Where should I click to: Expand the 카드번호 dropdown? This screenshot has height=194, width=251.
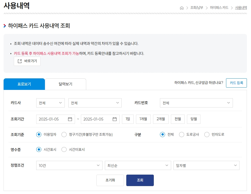coord(196,103)
